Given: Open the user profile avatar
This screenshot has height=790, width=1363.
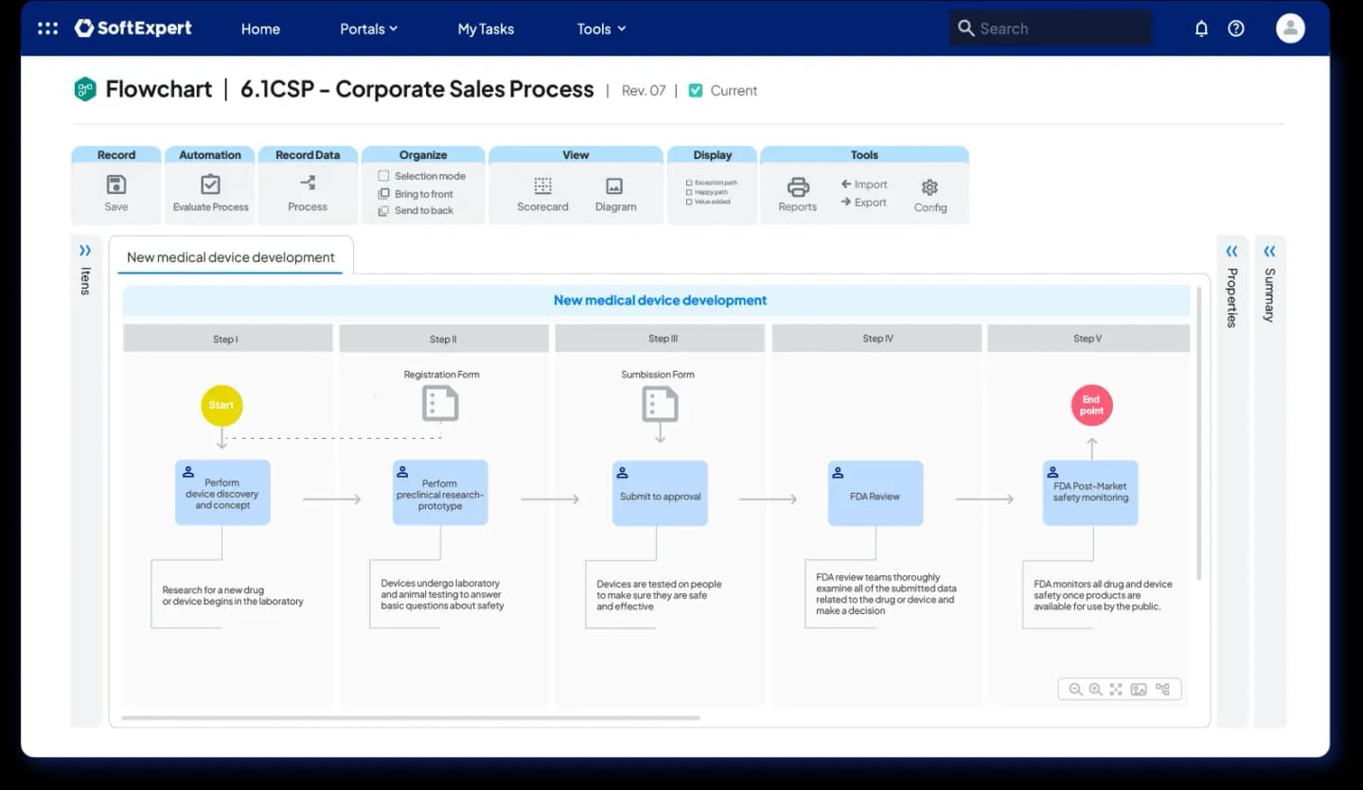Looking at the screenshot, I should pos(1290,28).
